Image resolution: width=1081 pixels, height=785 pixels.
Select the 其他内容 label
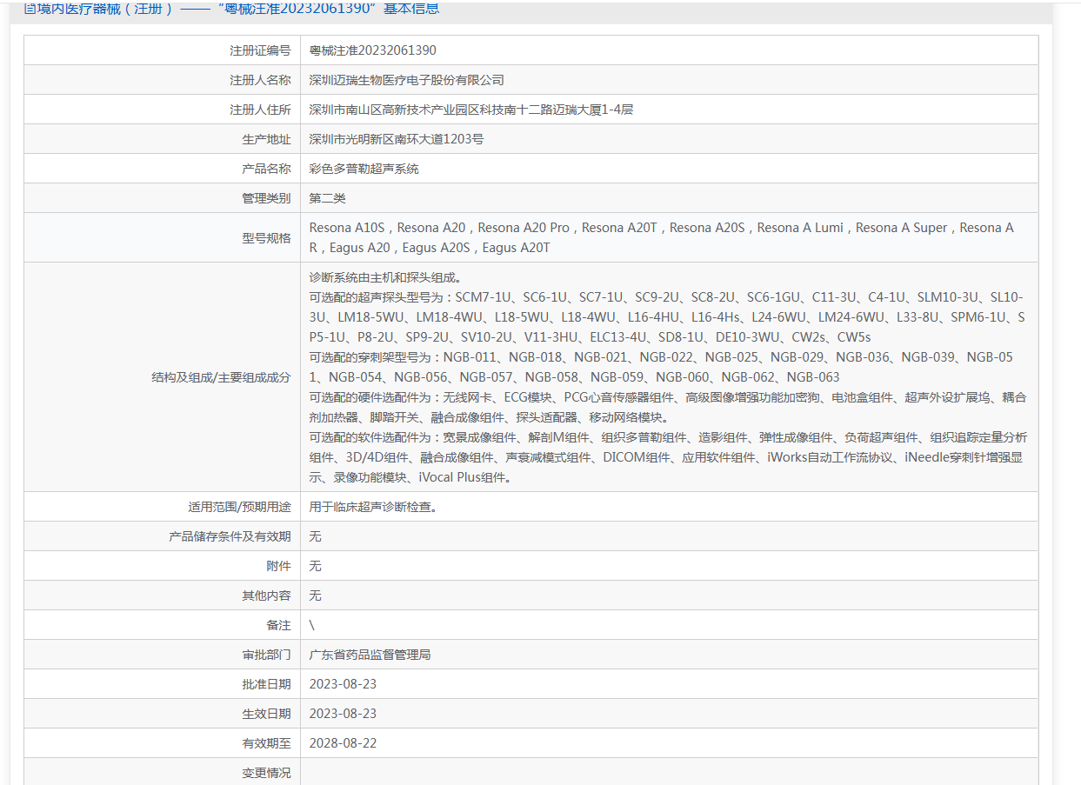266,595
